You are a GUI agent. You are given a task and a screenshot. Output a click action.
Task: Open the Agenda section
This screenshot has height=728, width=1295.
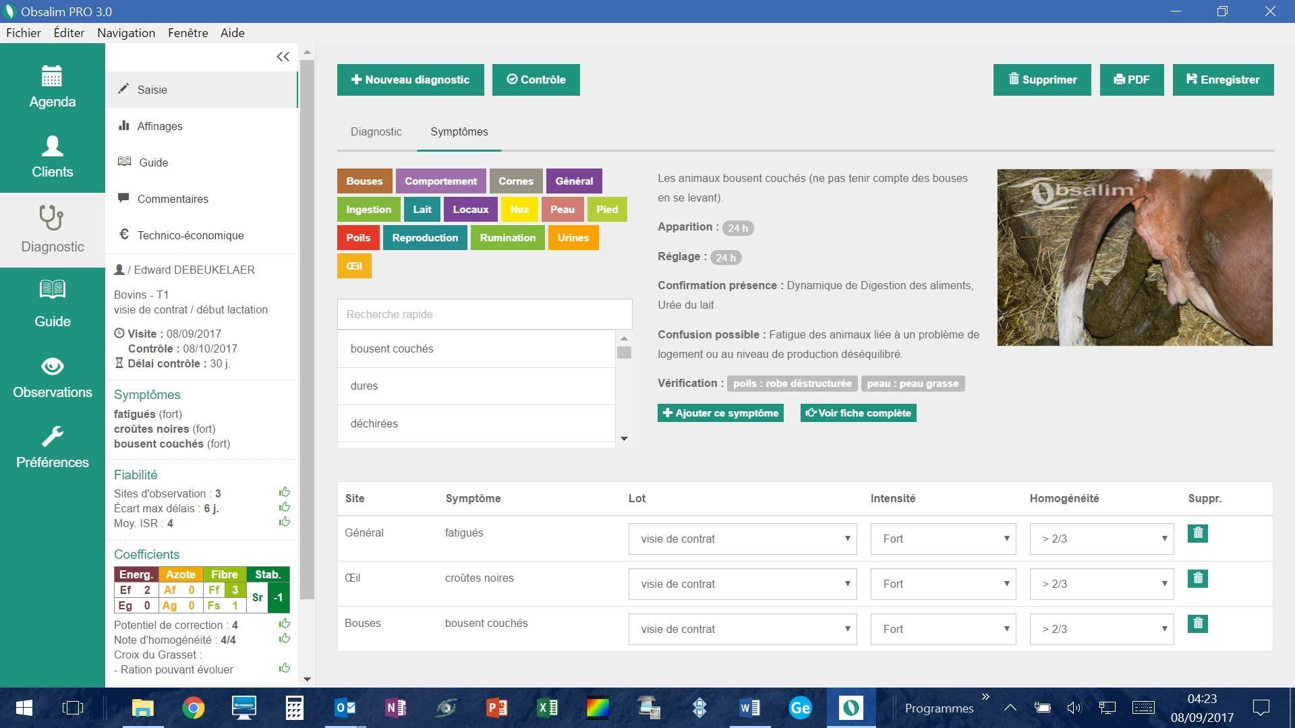(x=52, y=86)
